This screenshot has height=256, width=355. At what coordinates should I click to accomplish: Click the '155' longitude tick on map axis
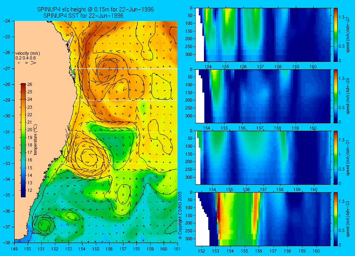point(96,249)
